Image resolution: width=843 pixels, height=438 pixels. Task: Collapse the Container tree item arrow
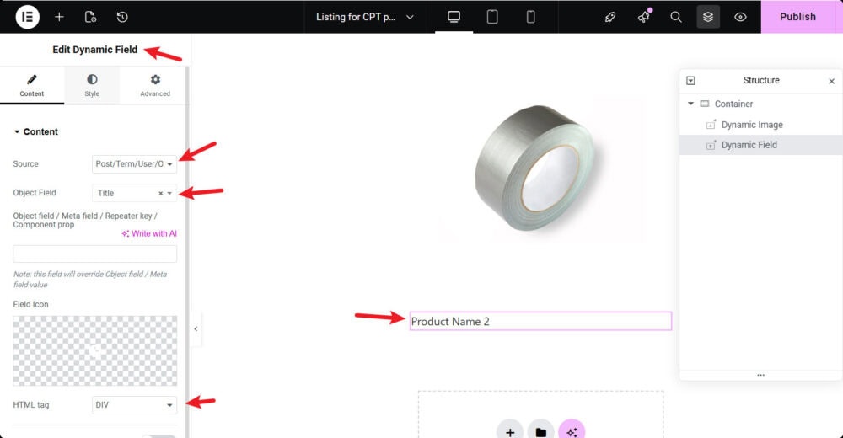click(691, 104)
